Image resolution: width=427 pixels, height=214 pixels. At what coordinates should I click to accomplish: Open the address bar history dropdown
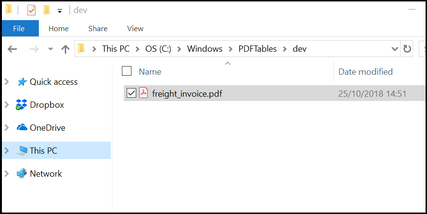coord(394,49)
